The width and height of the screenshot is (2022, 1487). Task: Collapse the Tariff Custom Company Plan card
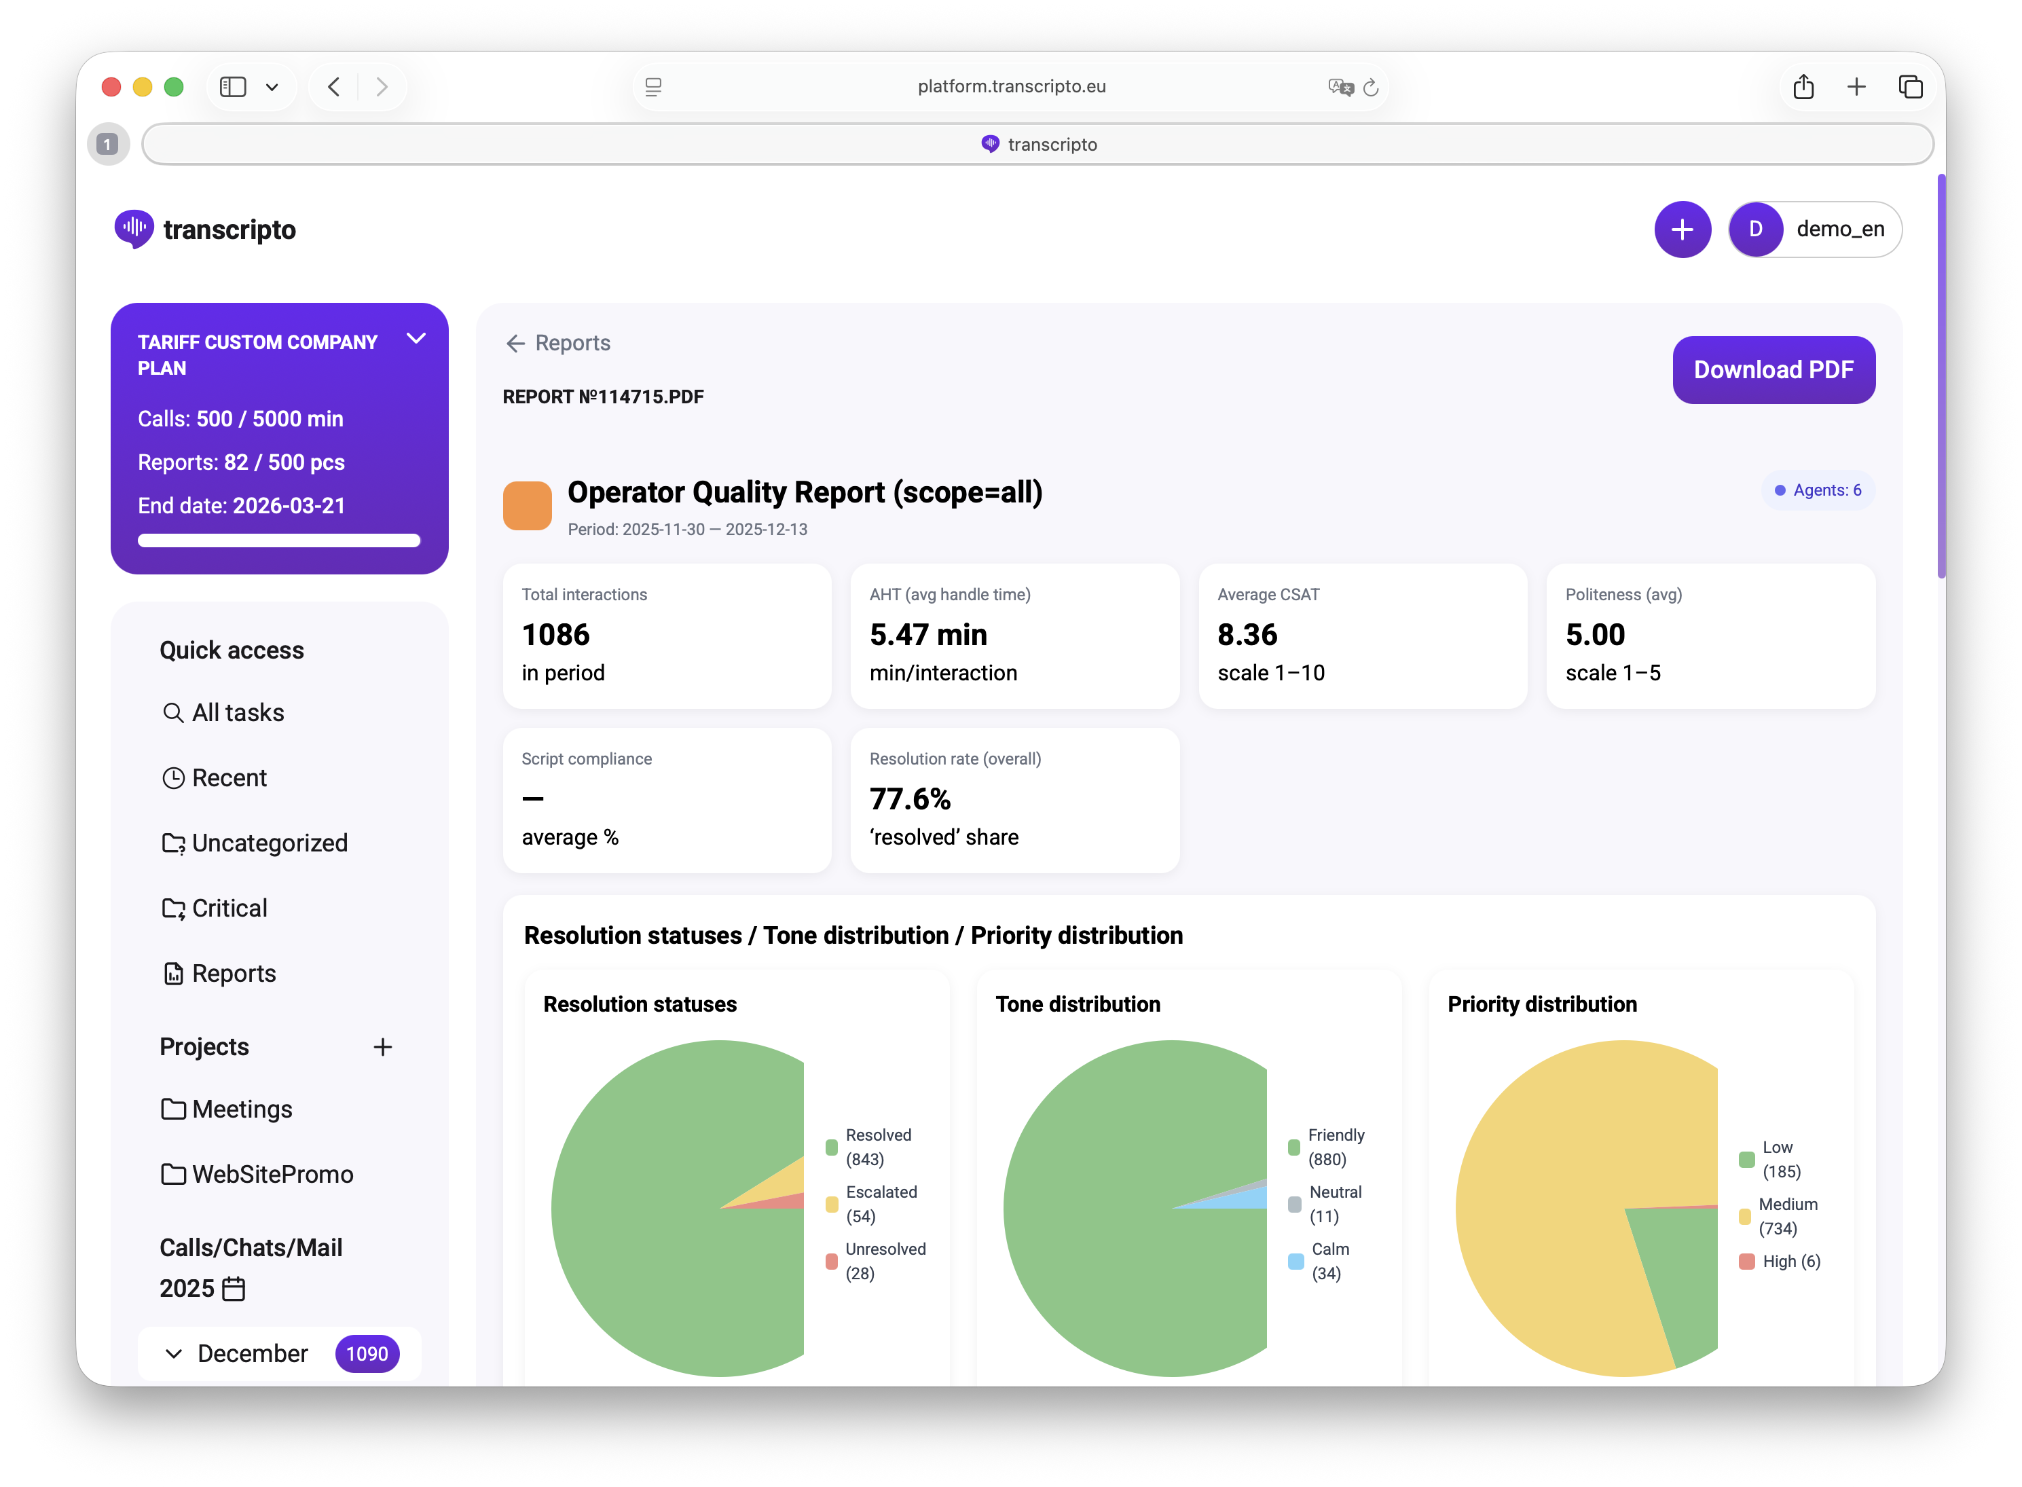click(x=416, y=339)
